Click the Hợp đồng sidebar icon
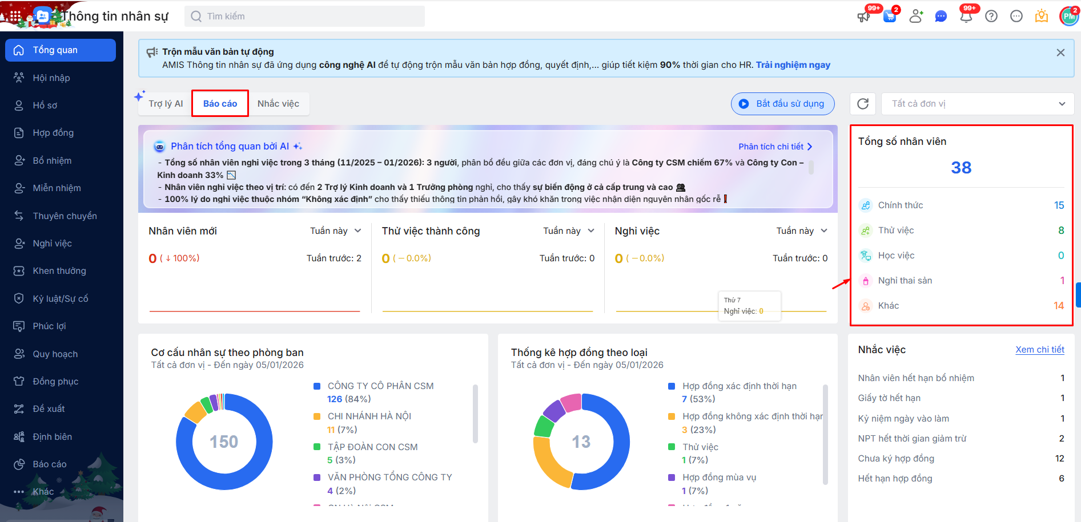 click(19, 133)
